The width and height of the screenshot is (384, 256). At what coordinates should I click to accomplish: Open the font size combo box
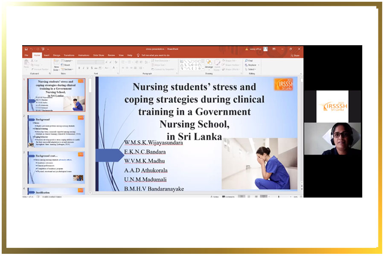click(100, 62)
